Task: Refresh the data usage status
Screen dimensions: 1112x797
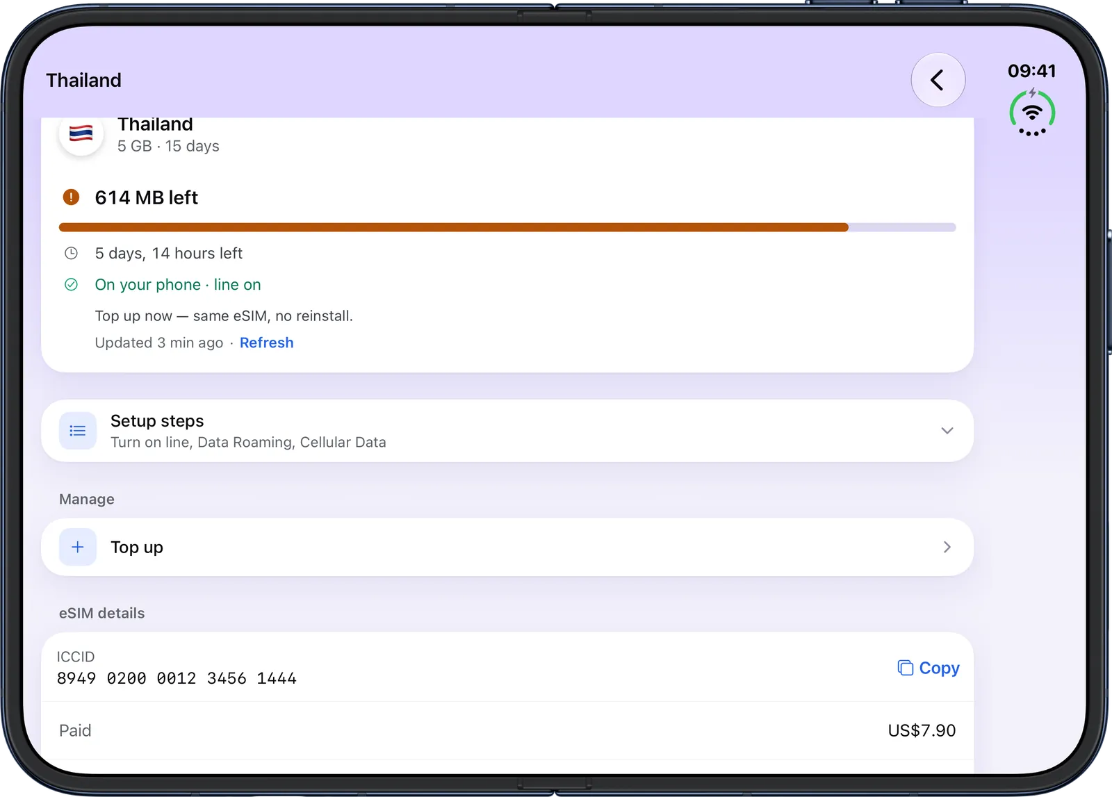Action: 266,343
